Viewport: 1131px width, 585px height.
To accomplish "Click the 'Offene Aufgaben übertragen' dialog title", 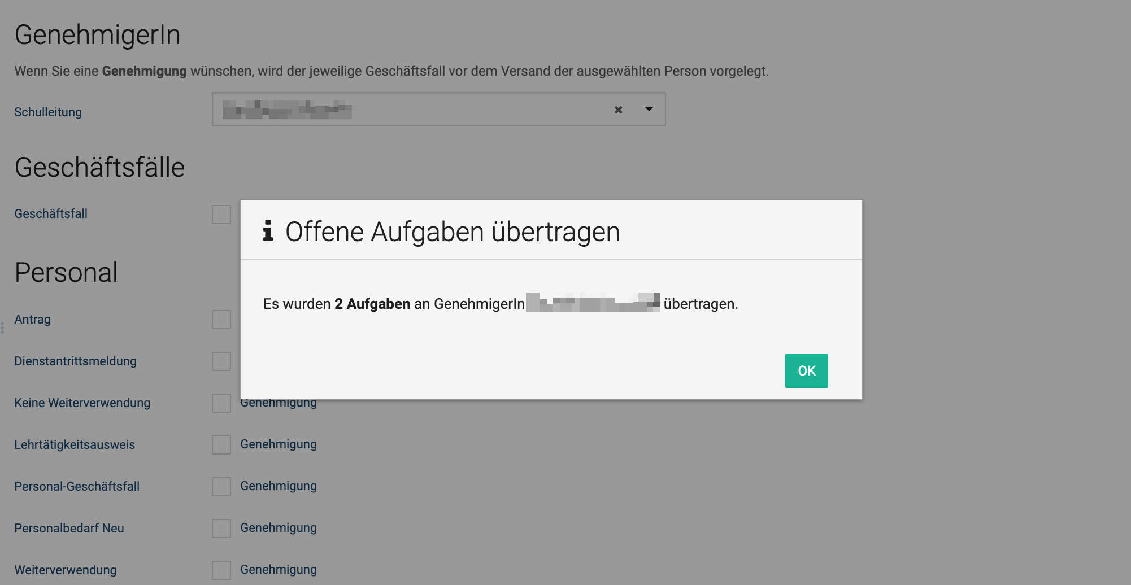I will pyautogui.click(x=452, y=232).
